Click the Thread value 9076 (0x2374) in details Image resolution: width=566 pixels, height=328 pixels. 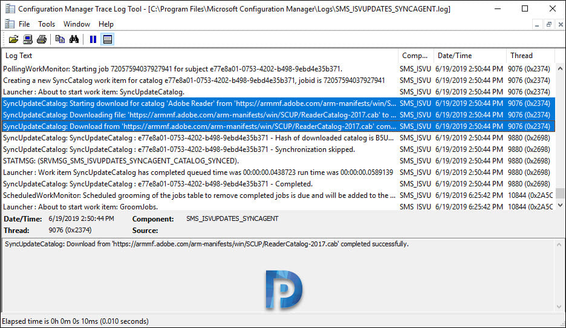tap(70, 230)
